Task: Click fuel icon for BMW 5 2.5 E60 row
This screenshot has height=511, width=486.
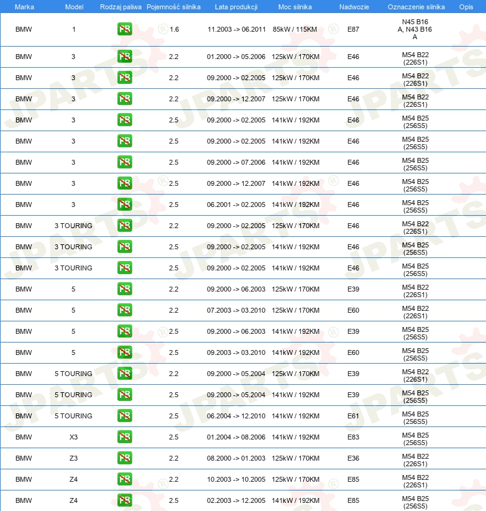Action: pyautogui.click(x=125, y=352)
